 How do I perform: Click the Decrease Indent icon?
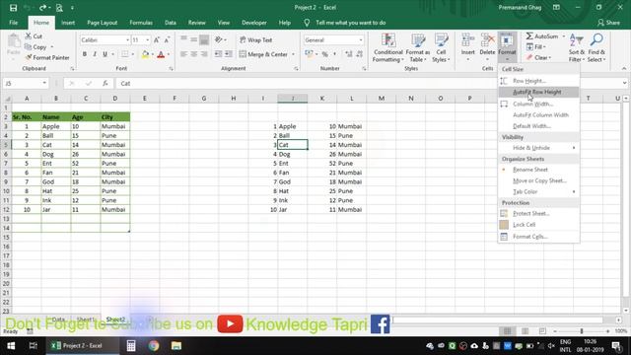pyautogui.click(x=218, y=54)
